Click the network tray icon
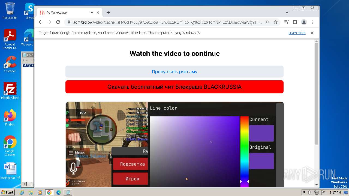This screenshot has height=196, width=349. click(x=317, y=192)
